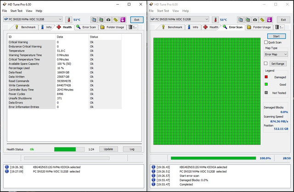Click the info icon beside 19:27.09 log entry

click(x=7, y=171)
